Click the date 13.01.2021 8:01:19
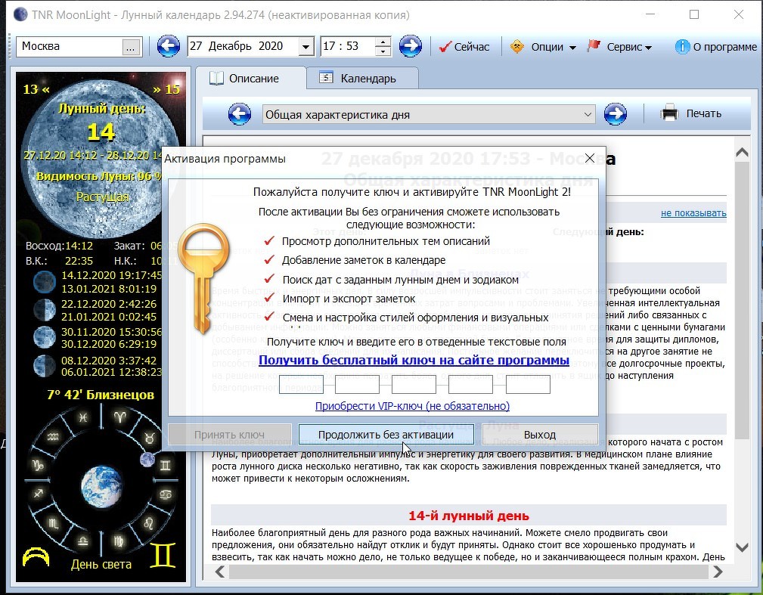 [x=109, y=289]
